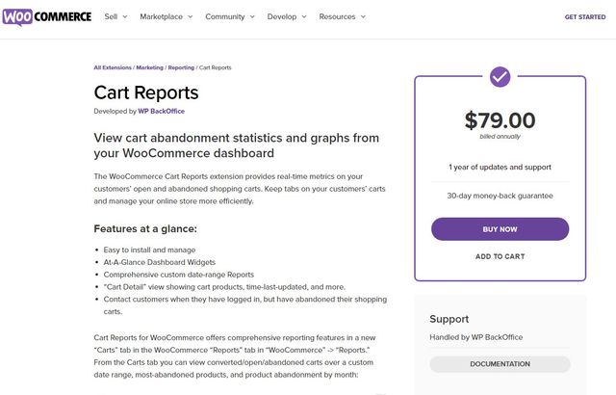Image resolution: width=616 pixels, height=395 pixels.
Task: Select the Marketplace menu item
Action: pos(161,17)
